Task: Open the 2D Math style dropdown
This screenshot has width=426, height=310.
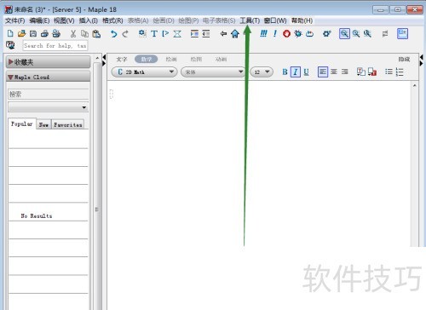Action: 144,72
